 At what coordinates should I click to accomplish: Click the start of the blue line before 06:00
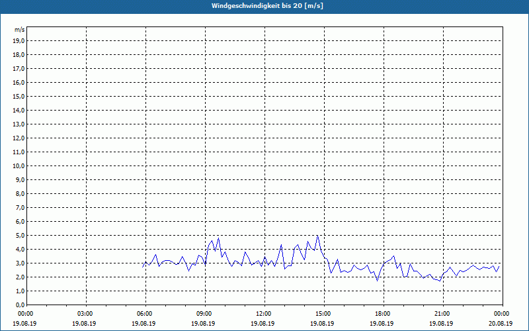(143, 267)
